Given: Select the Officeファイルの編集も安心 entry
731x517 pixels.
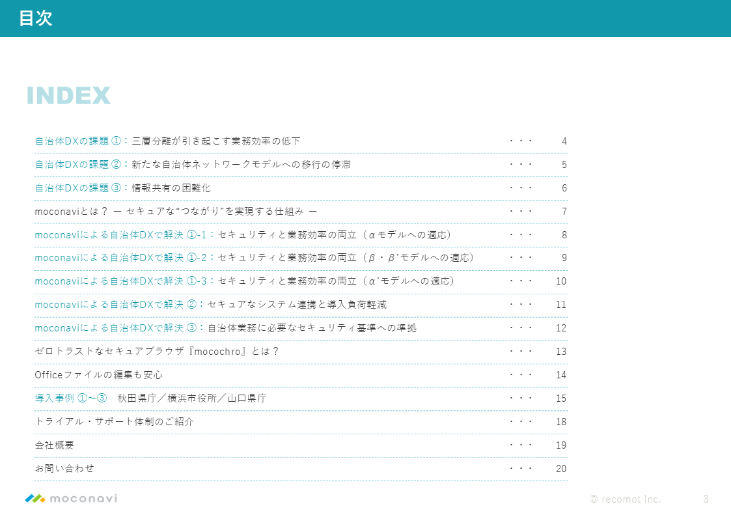Looking at the screenshot, I should [99, 375].
